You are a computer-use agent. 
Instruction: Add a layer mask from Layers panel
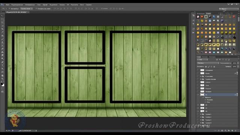tap(222, 130)
